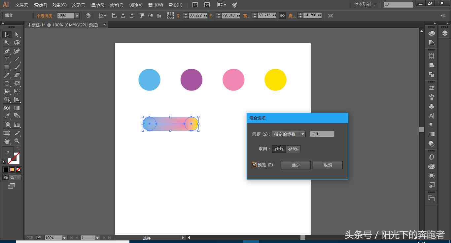Select the Symbol Sprayer tool
The width and height of the screenshot is (451, 243).
tap(7, 125)
